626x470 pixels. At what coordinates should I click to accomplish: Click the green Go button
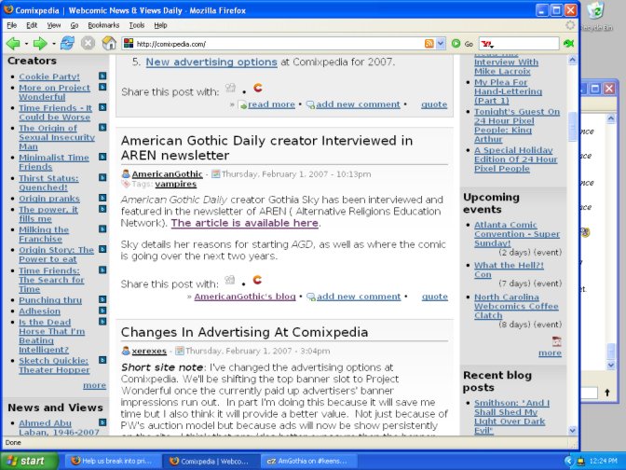coord(462,44)
